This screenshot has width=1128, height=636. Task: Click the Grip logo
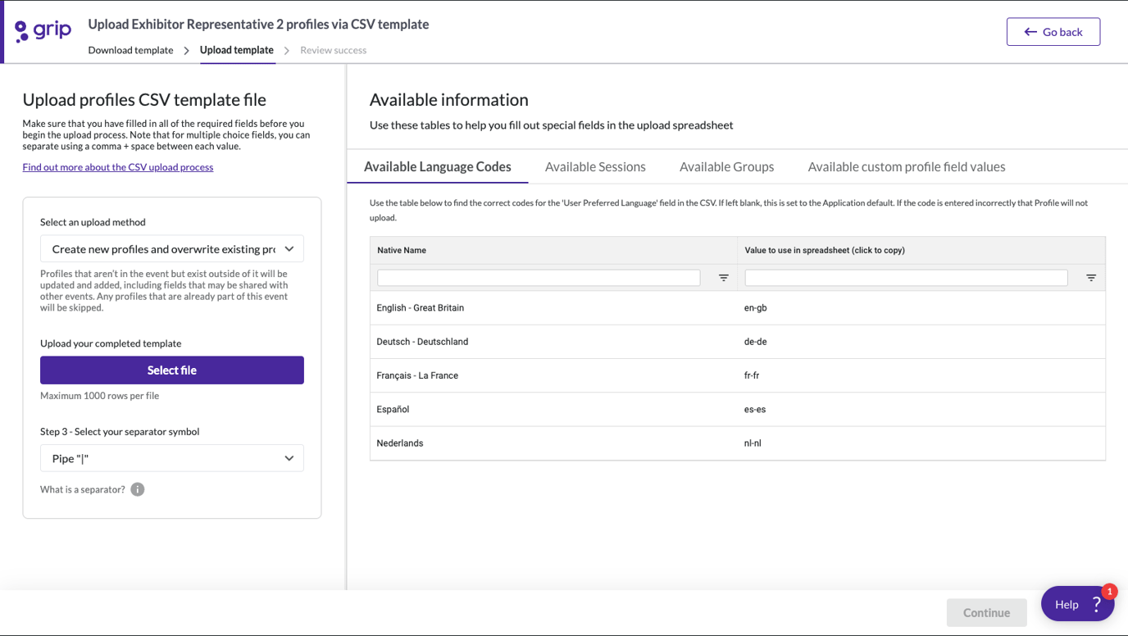(x=42, y=30)
